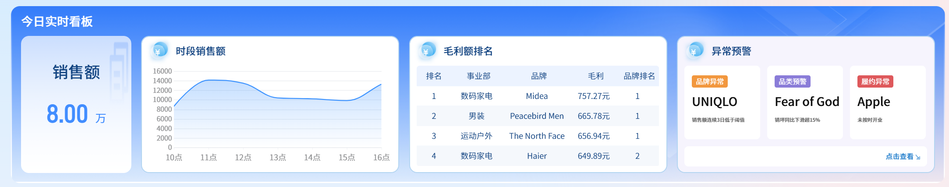
Task: Select the Midea brand row
Action: pos(537,96)
